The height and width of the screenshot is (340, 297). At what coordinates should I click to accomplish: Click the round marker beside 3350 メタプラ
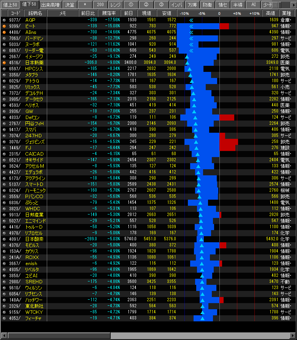[x=4, y=75]
